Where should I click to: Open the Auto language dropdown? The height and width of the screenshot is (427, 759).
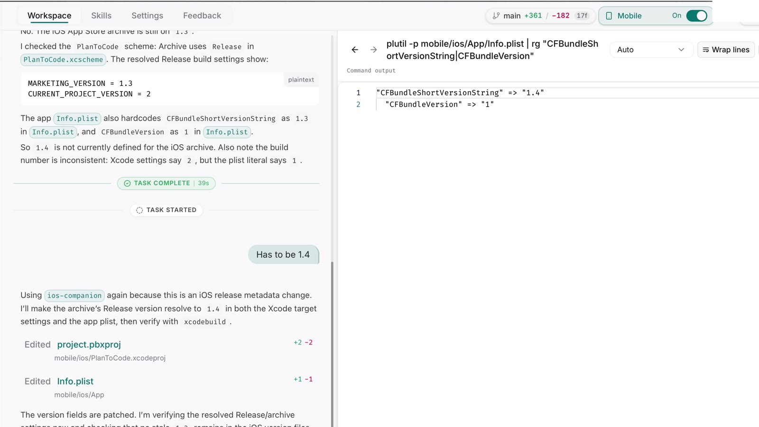(650, 50)
